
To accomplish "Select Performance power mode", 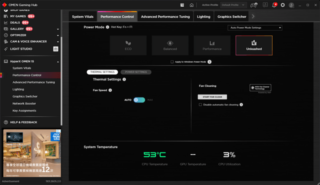I will pos(212,45).
